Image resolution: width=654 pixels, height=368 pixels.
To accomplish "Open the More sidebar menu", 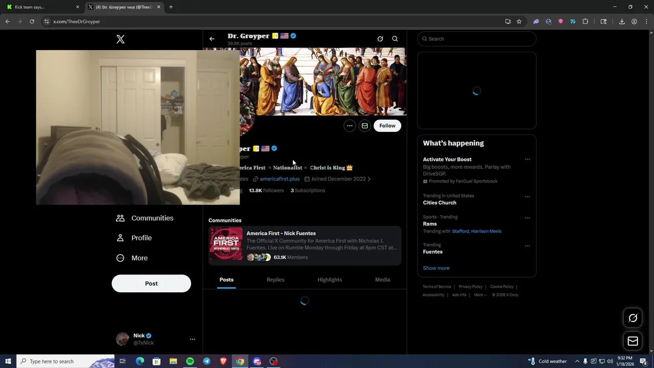I will pyautogui.click(x=132, y=258).
